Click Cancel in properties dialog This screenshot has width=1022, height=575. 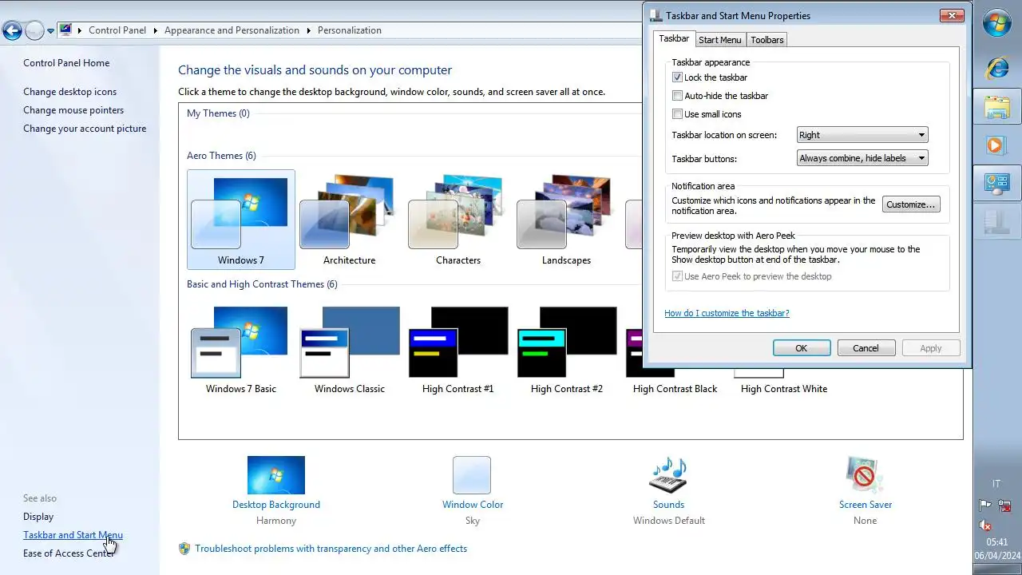coord(866,348)
